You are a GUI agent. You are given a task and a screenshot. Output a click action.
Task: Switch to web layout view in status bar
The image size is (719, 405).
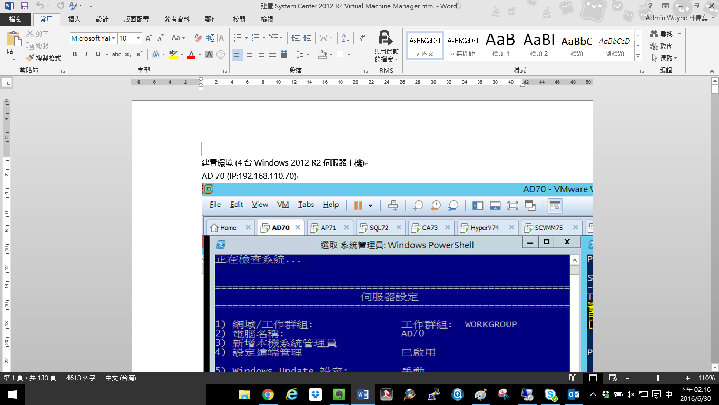tap(613, 378)
